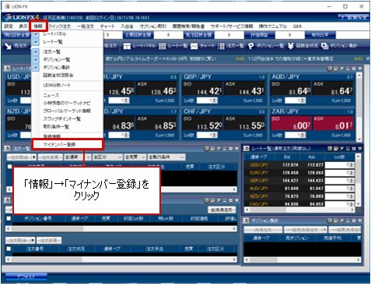Tick the checkbox beside ポジション番号 column

pyautogui.click(x=9, y=218)
